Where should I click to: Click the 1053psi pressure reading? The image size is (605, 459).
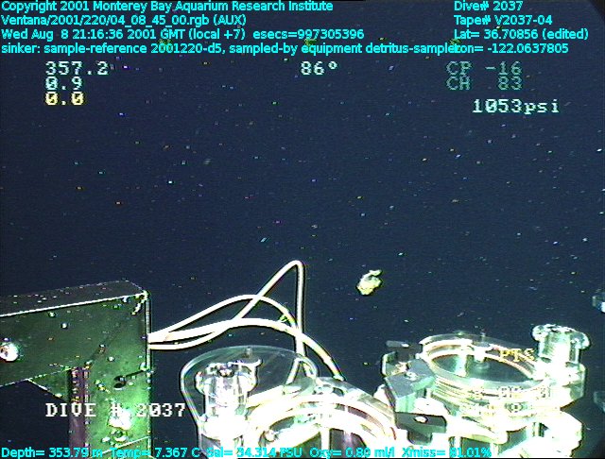point(515,107)
